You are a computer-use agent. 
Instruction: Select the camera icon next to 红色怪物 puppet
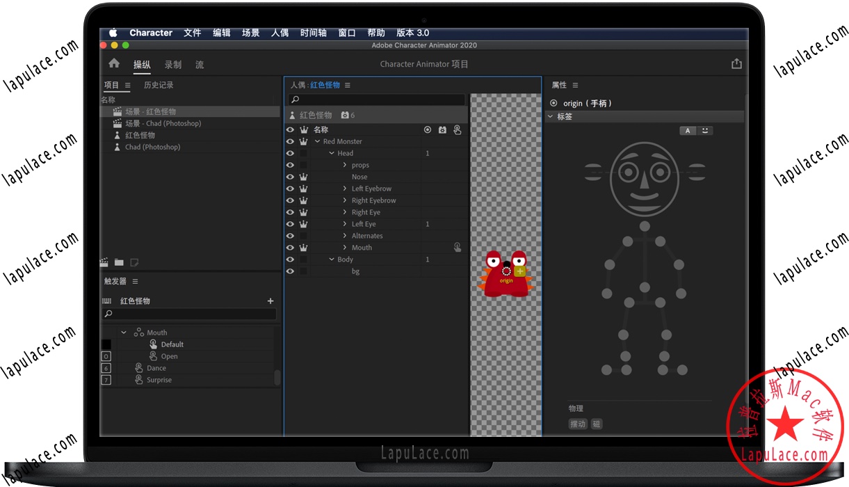(345, 115)
